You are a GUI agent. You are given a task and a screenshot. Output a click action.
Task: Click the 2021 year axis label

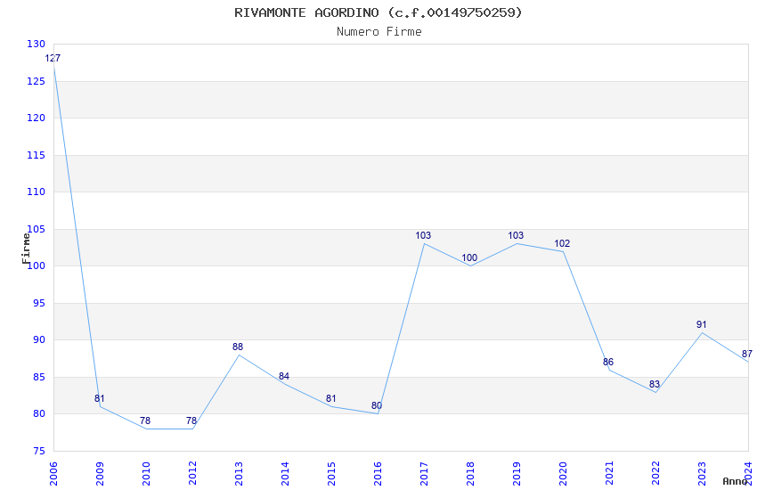[609, 473]
